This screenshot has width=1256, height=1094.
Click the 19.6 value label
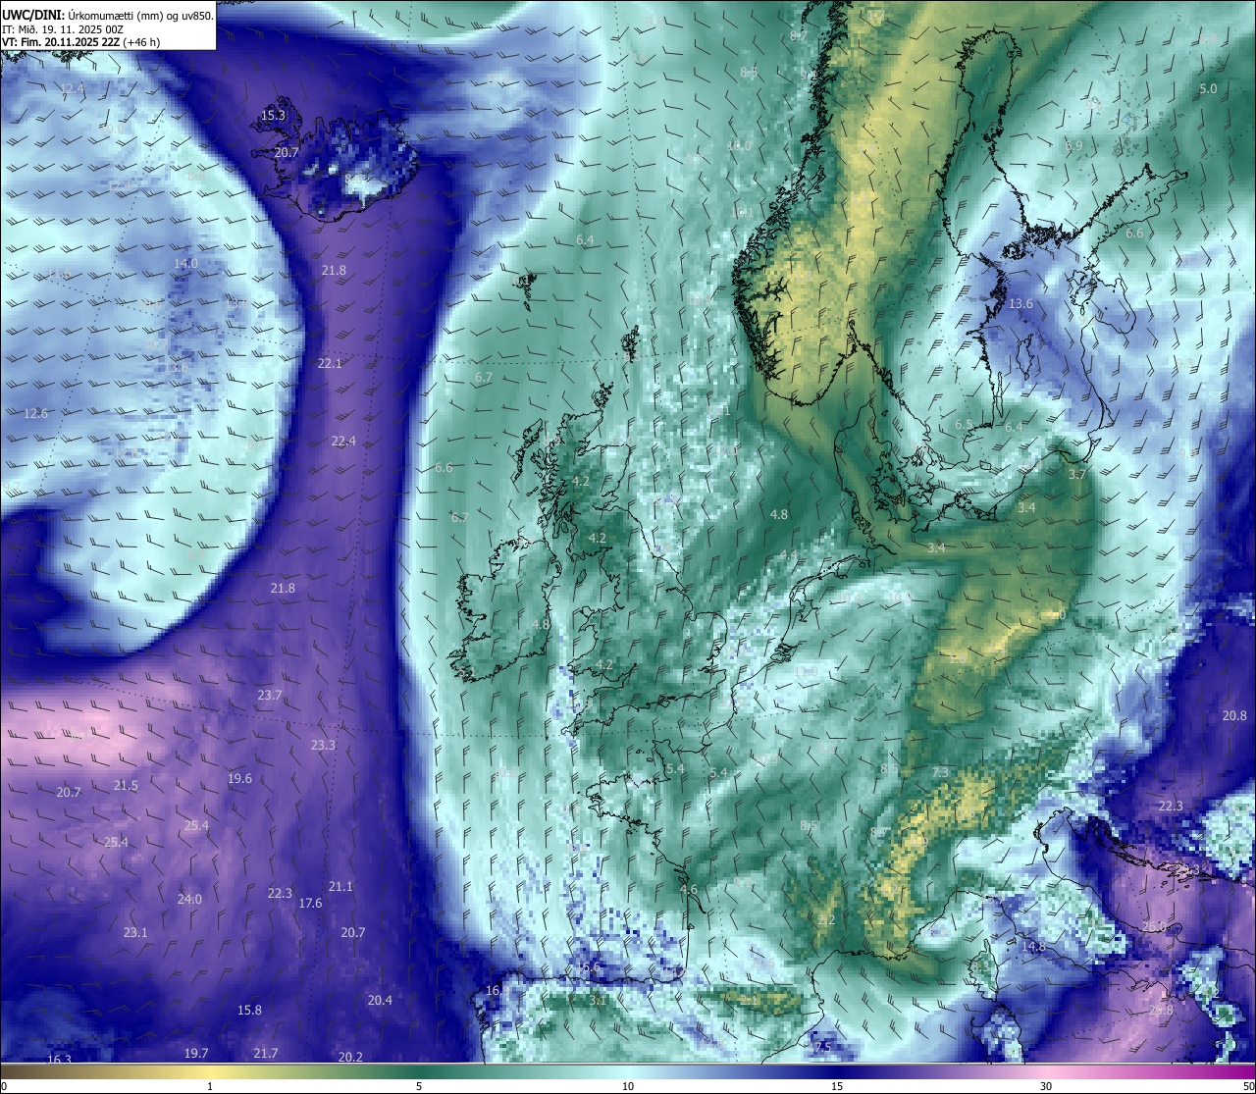point(239,778)
